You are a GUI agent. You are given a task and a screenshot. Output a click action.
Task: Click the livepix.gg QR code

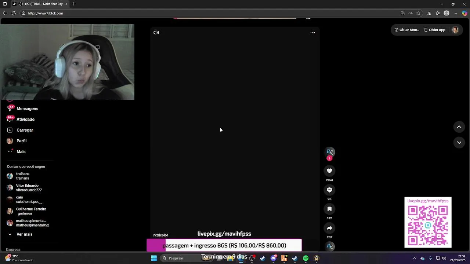click(428, 225)
